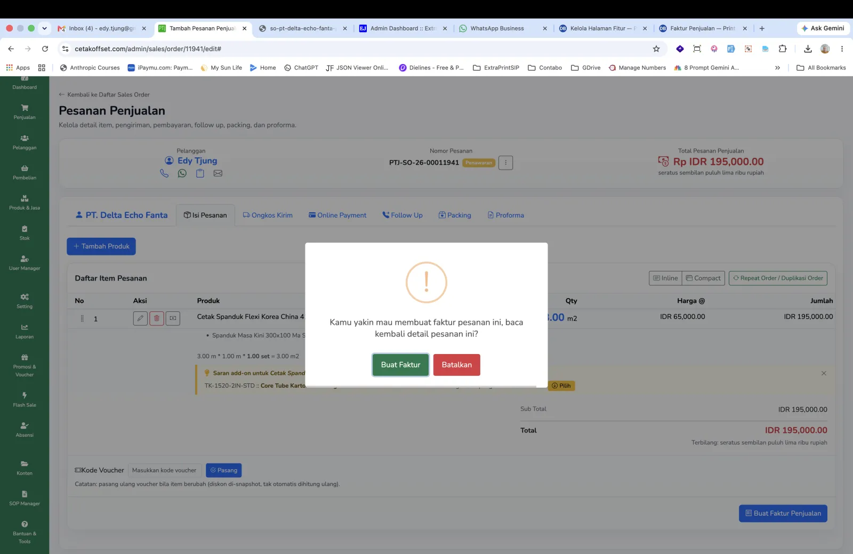Open Absensi sidebar section
853x554 pixels.
click(25, 430)
